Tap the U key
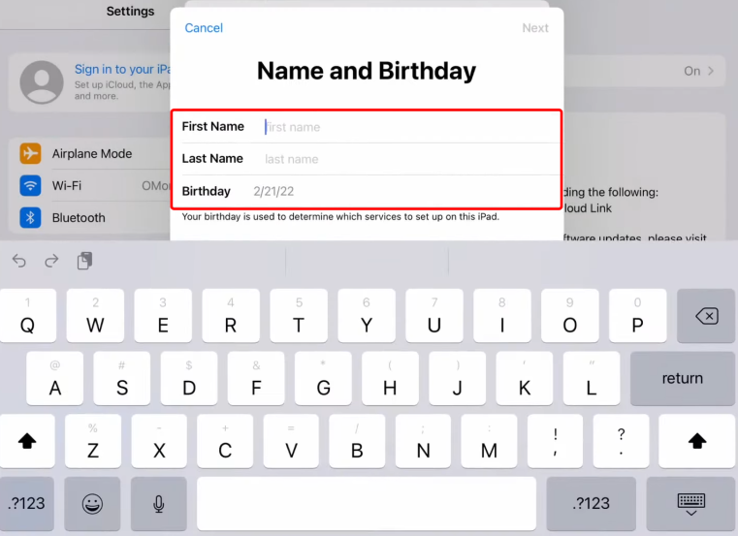 (433, 316)
